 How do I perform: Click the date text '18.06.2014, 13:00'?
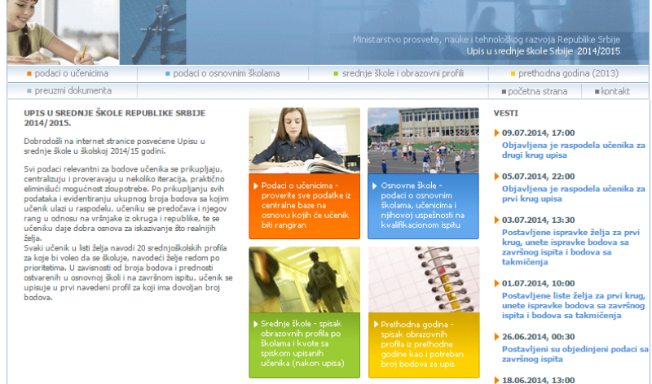(x=538, y=380)
